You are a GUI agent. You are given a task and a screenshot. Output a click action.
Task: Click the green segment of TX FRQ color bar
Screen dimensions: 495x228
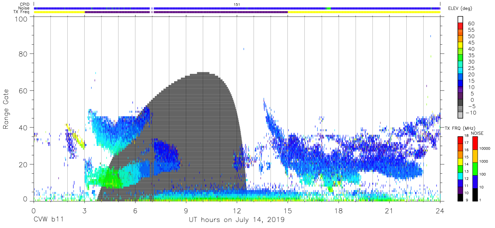pyautogui.click(x=460, y=169)
